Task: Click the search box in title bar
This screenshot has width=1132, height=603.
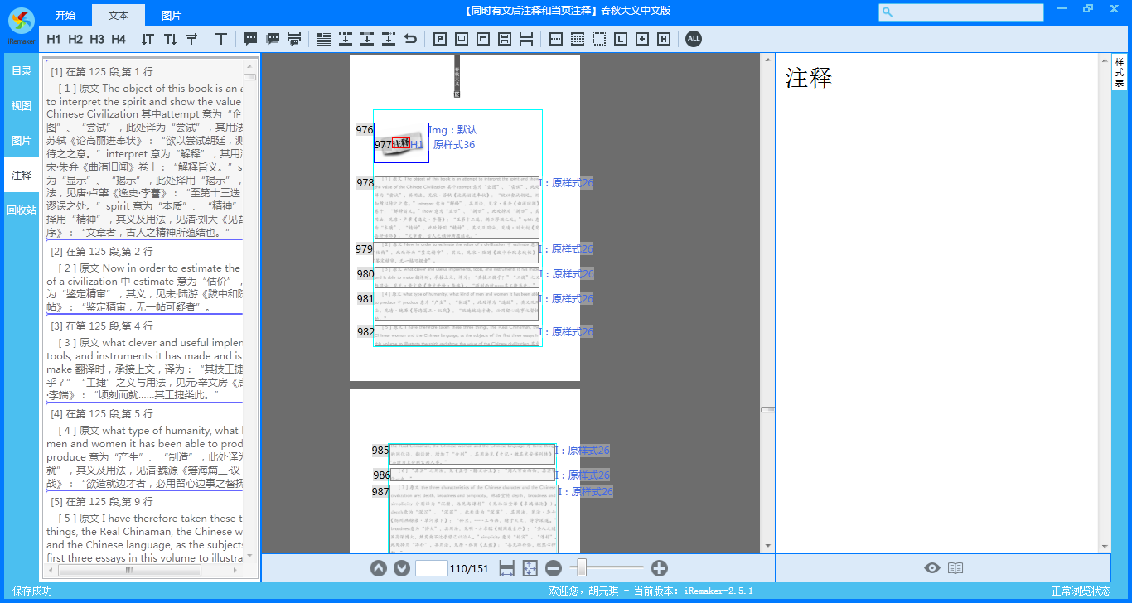Action: pyautogui.click(x=961, y=12)
